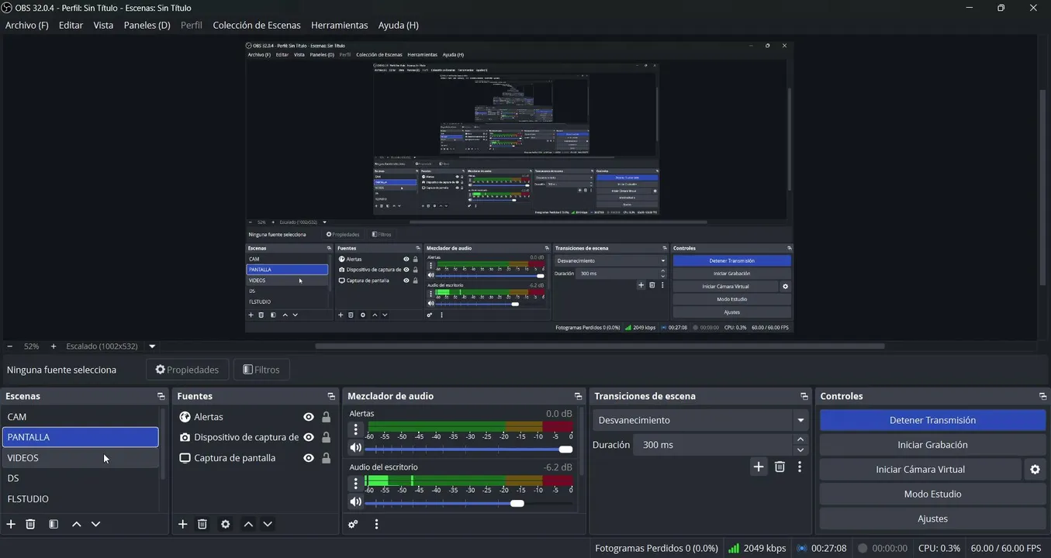Remove the selected source with the trash icon
The width and height of the screenshot is (1051, 558).
click(x=202, y=524)
